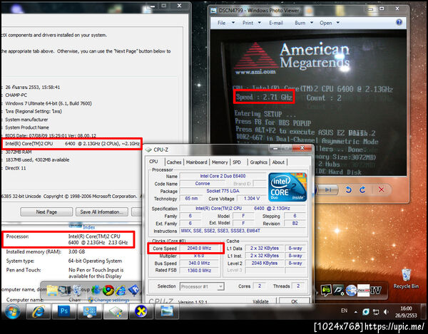This screenshot has height=334, width=428.
Task: Open the Memory tab in CPU-Z
Action: (x=220, y=162)
